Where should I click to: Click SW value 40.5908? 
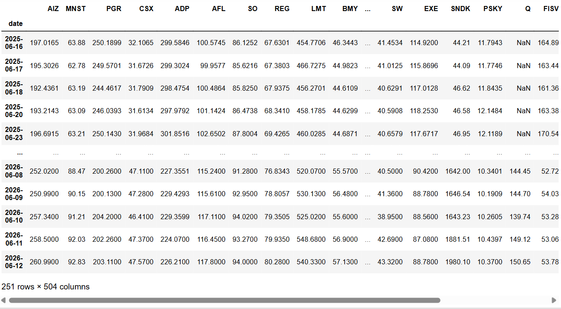(x=390, y=111)
